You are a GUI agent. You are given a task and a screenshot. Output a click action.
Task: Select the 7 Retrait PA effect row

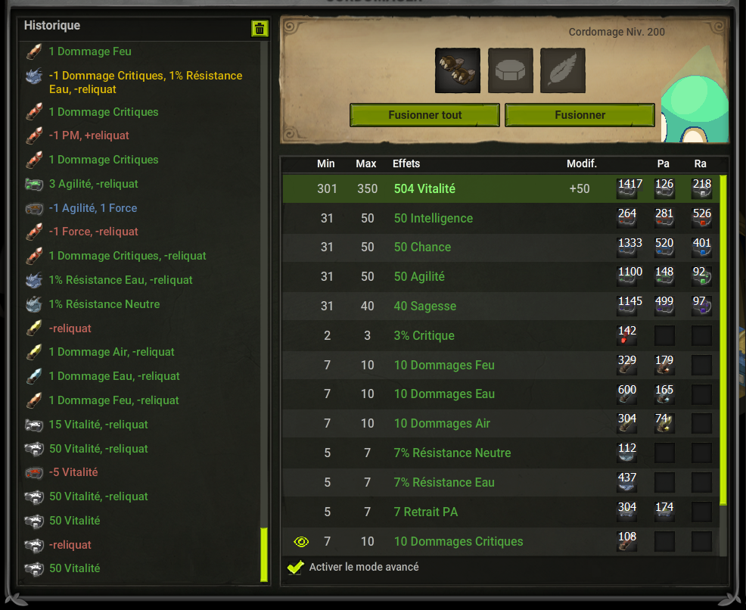coord(501,512)
